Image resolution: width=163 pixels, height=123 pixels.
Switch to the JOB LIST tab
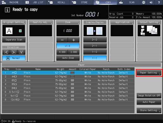click(35, 2)
